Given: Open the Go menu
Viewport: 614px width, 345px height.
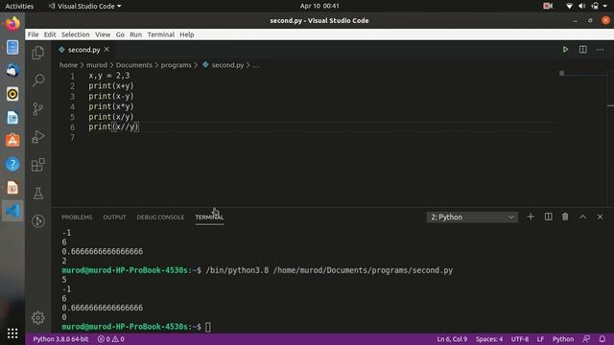Looking at the screenshot, I should point(120,34).
